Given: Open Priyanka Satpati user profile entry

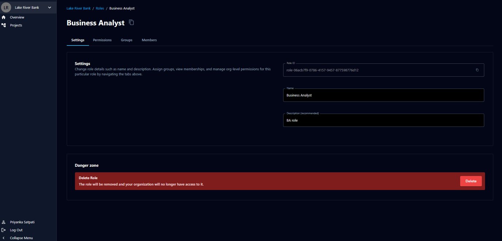Looking at the screenshot, I should tap(22, 222).
